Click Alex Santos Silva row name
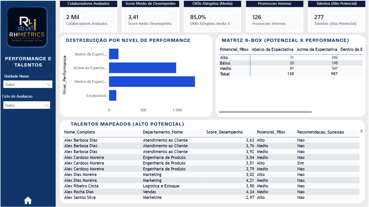 click(80, 197)
